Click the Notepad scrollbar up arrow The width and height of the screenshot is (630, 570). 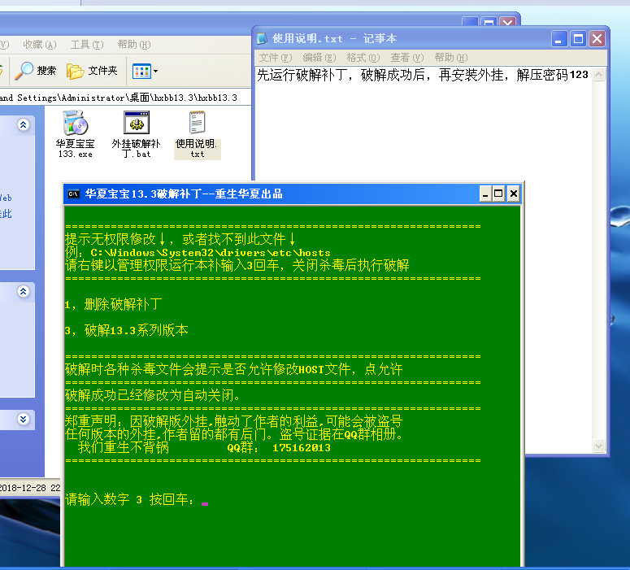[598, 74]
